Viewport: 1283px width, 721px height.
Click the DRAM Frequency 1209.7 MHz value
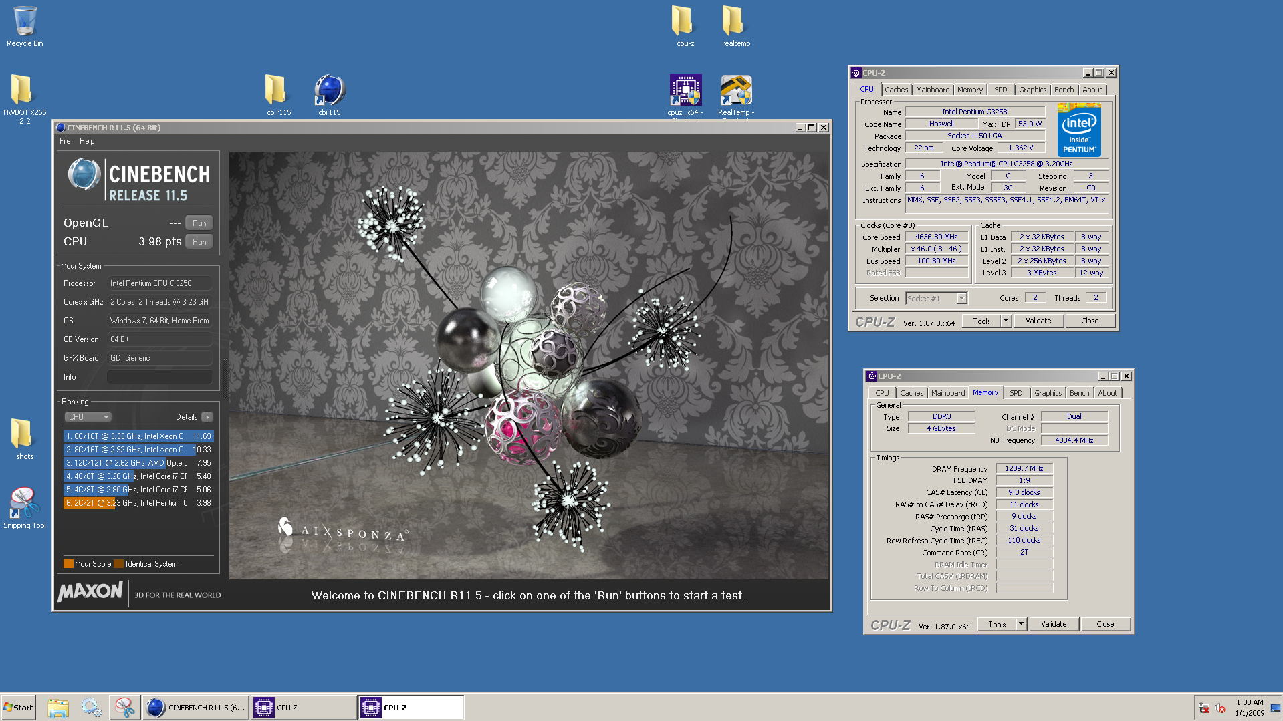1024,469
